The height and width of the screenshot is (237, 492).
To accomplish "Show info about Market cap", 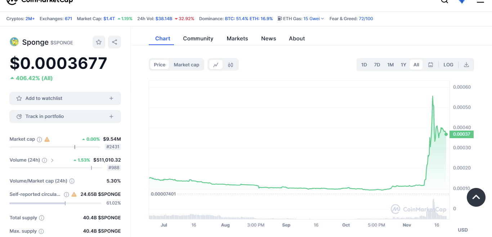I will click(40, 139).
